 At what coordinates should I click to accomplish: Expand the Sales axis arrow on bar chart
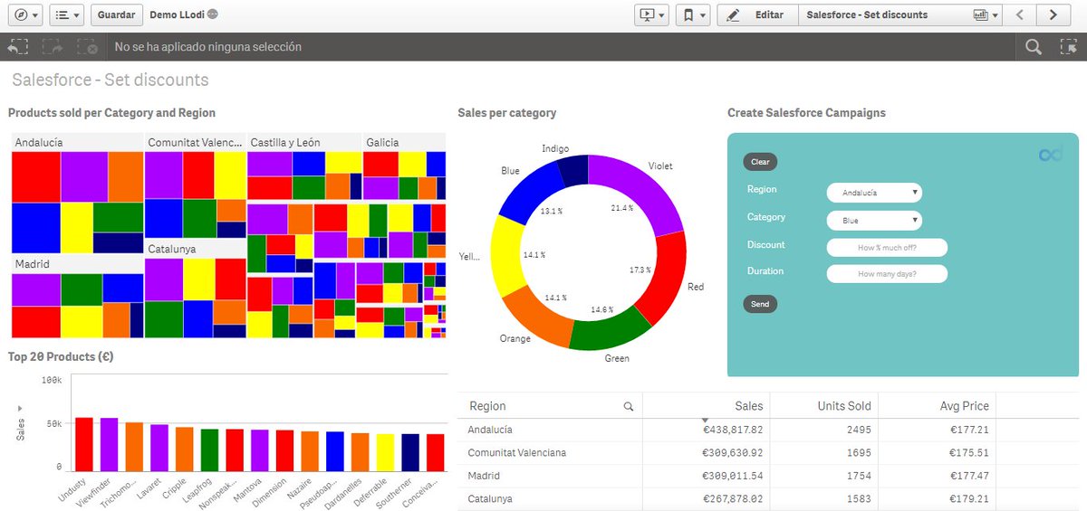[19, 409]
